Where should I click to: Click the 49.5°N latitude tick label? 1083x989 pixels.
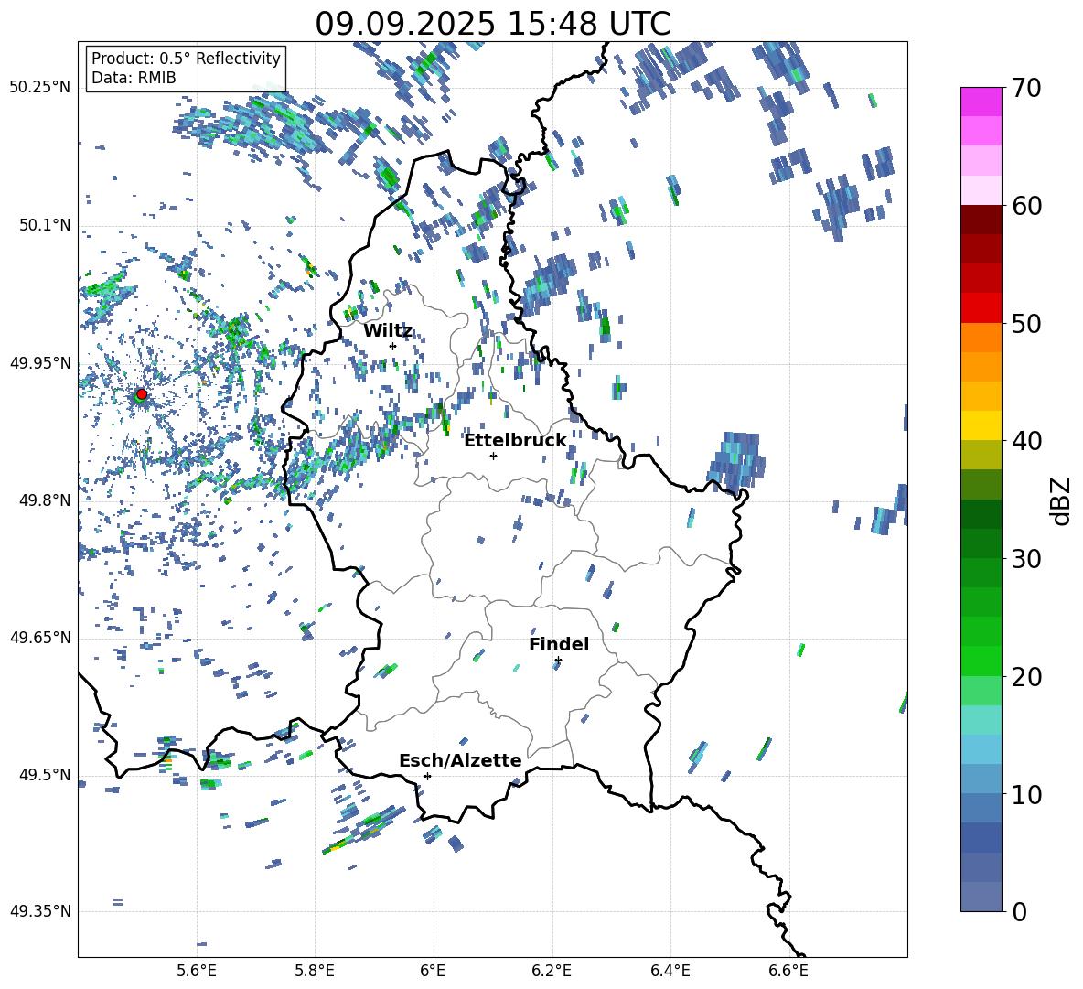44,774
